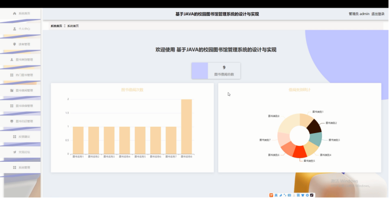Click the crescent moon icon in IME bar
The width and height of the screenshot is (389, 198).
[280, 195]
